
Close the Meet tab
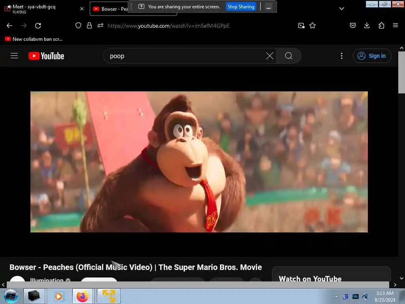pos(82,9)
